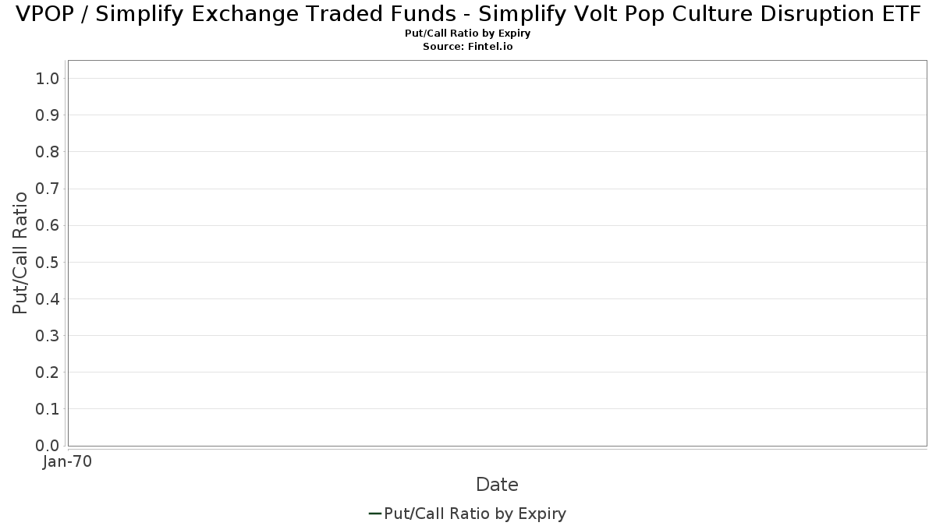Viewport: 936px width, 526px height.
Task: Click the 0.5 y-axis tick label
Action: pyautogui.click(x=48, y=262)
